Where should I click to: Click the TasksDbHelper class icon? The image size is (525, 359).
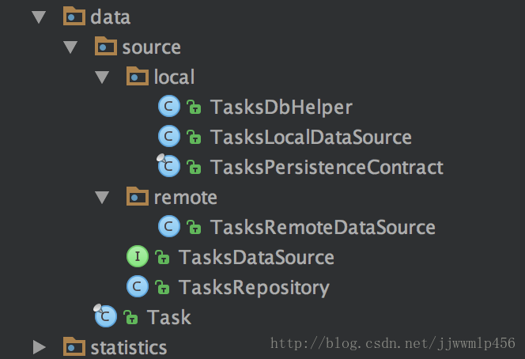169,107
